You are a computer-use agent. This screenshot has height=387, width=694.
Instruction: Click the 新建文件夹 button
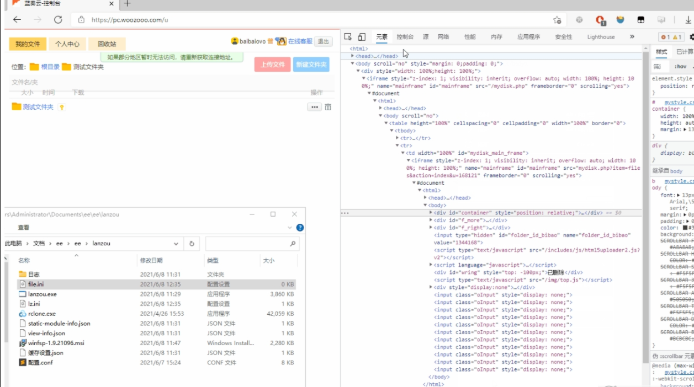click(311, 64)
